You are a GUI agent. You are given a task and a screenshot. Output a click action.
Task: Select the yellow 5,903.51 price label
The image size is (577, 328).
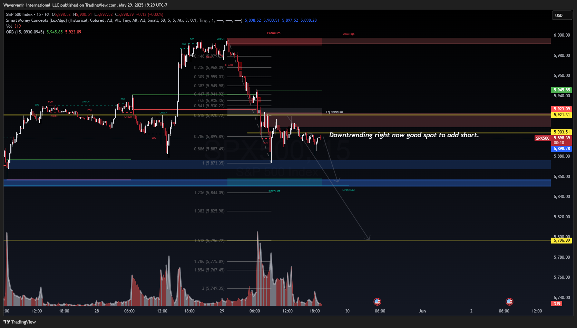point(561,132)
